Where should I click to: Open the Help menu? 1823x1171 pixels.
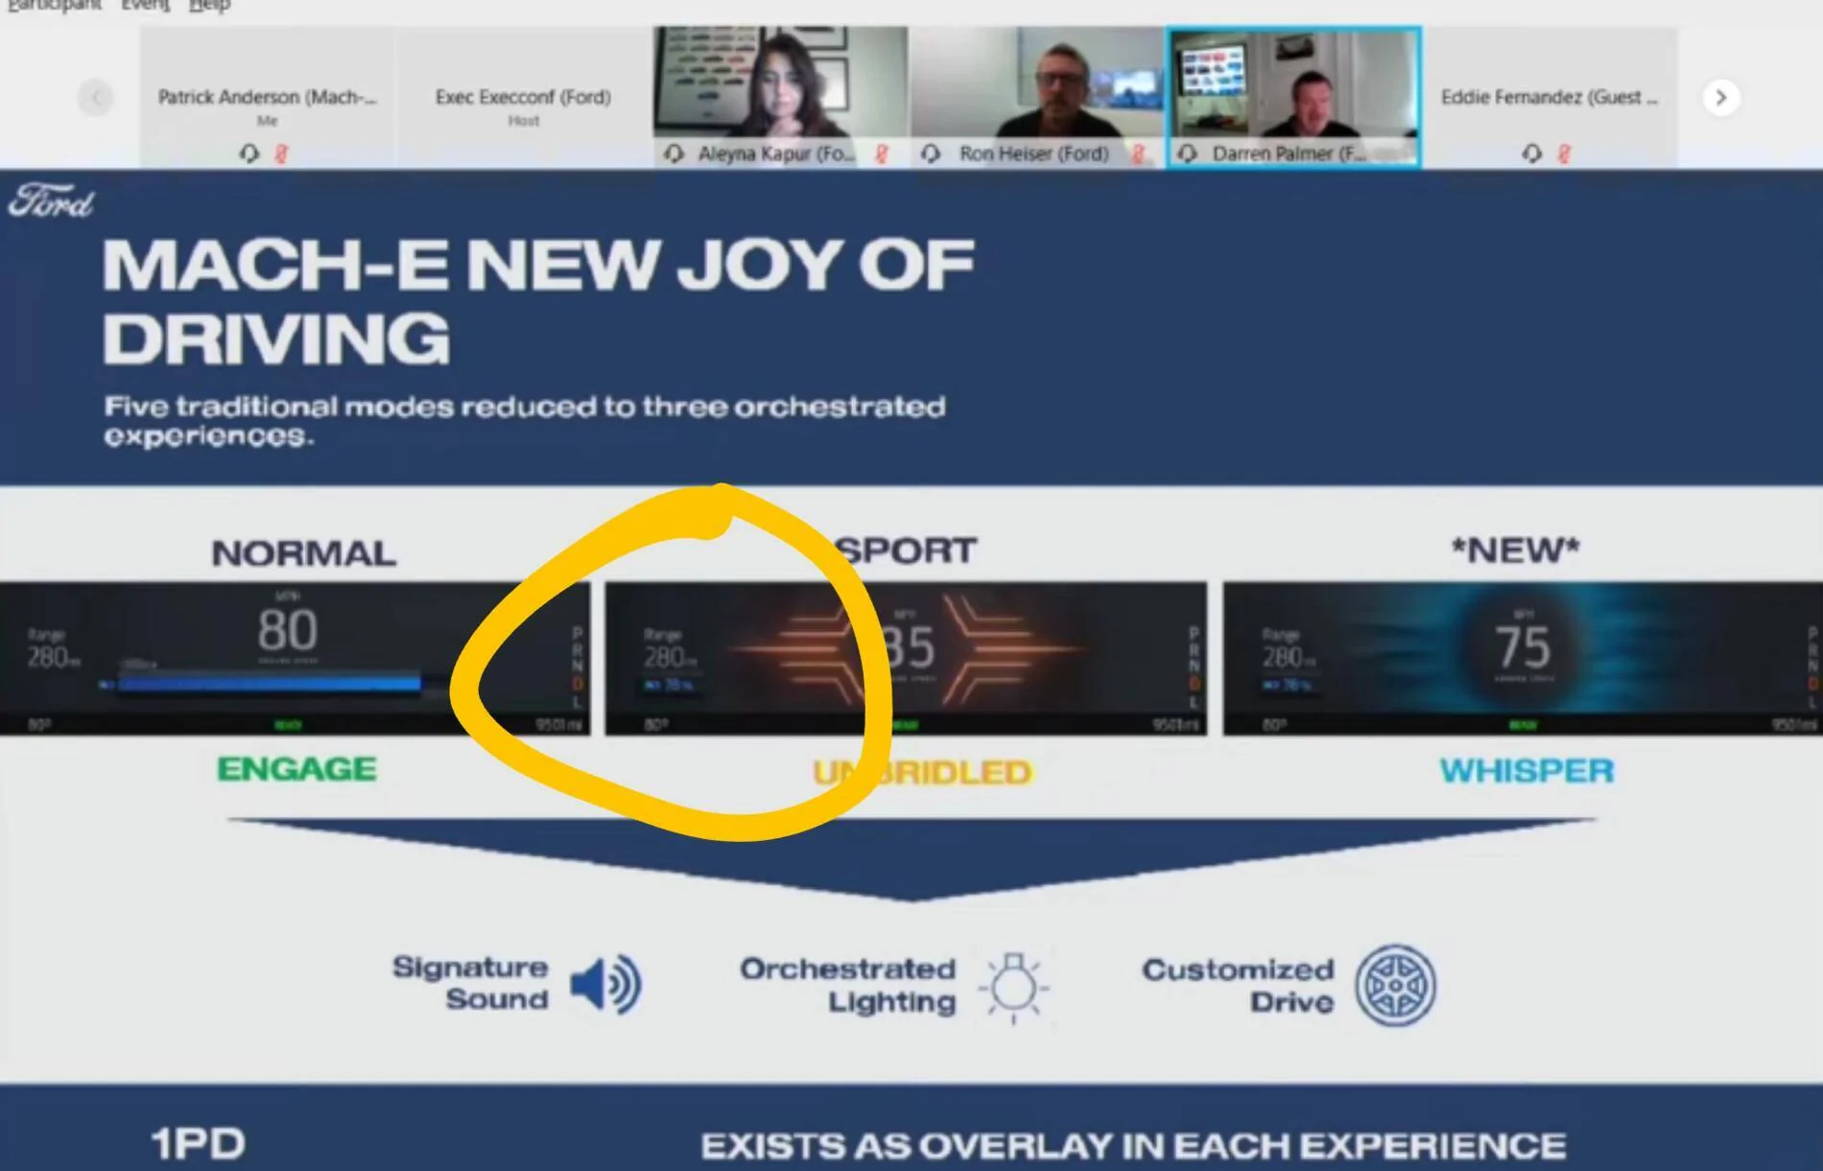(x=209, y=6)
